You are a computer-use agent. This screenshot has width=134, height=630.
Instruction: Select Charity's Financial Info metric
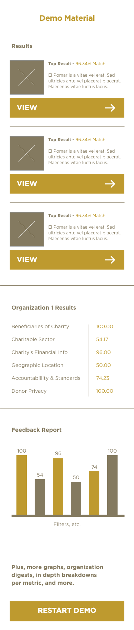tap(40, 352)
